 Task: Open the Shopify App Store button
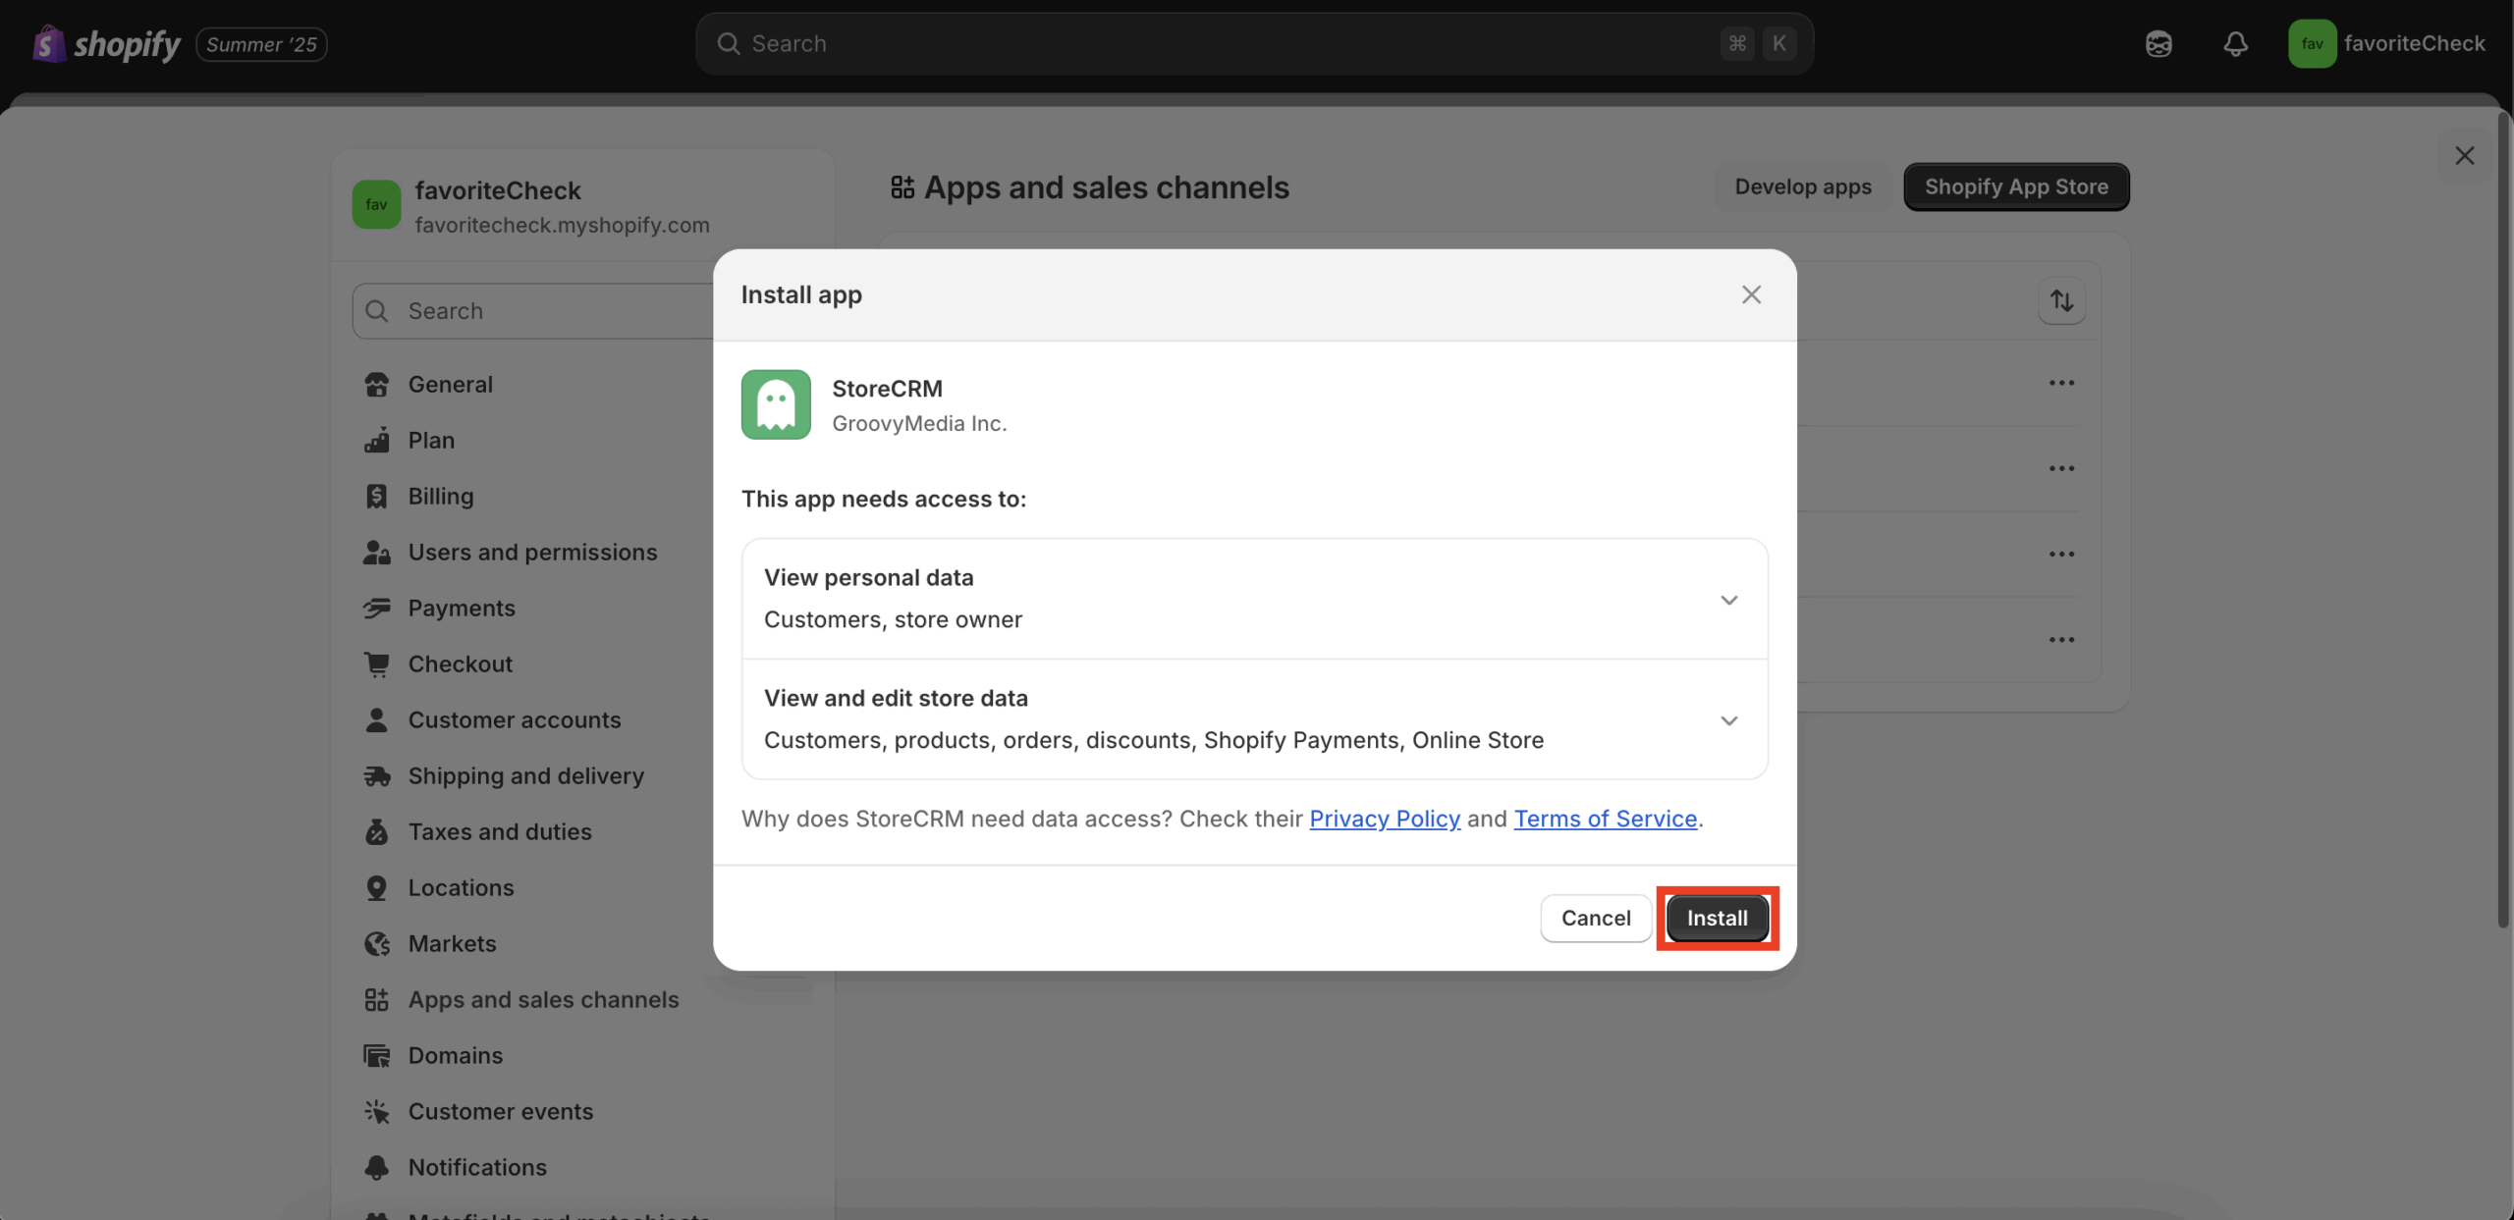[2016, 186]
